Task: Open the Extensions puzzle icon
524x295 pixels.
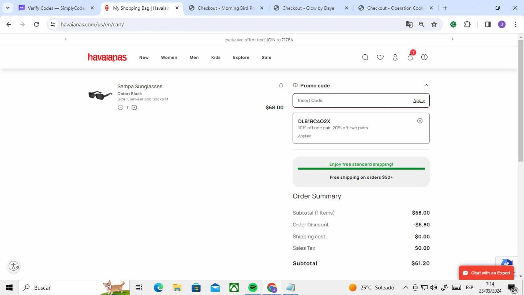Action: (467, 24)
